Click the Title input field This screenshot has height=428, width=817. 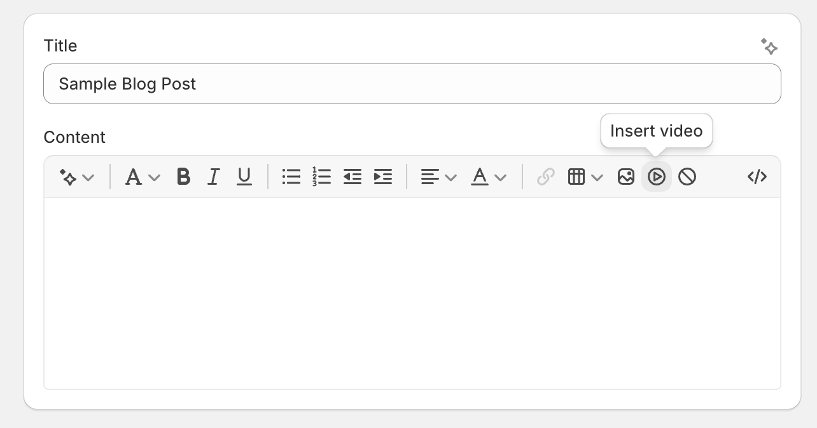click(x=412, y=84)
